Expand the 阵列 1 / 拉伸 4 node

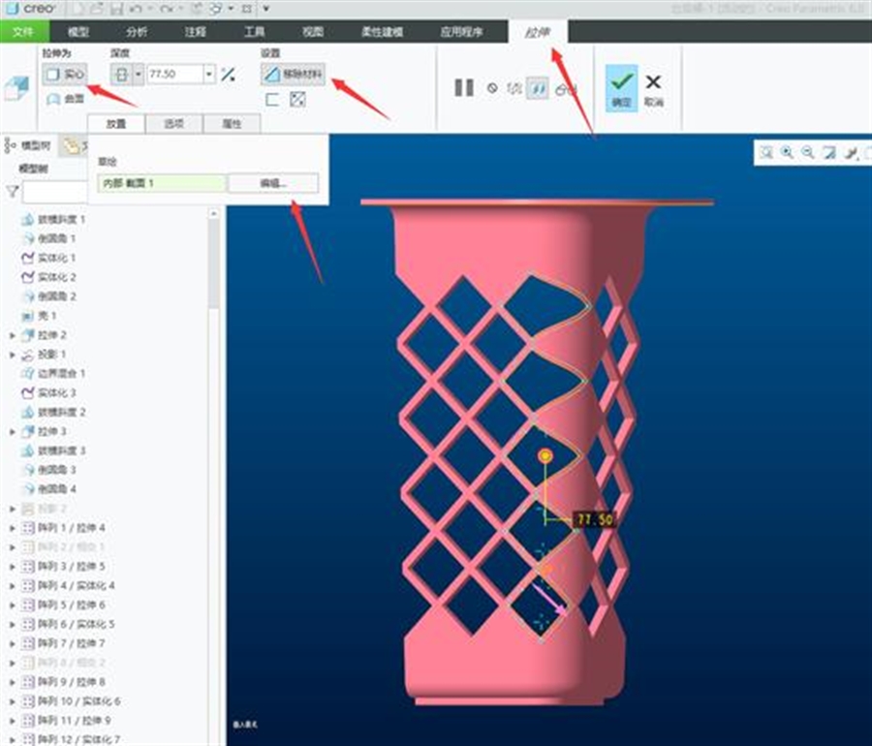click(x=13, y=528)
